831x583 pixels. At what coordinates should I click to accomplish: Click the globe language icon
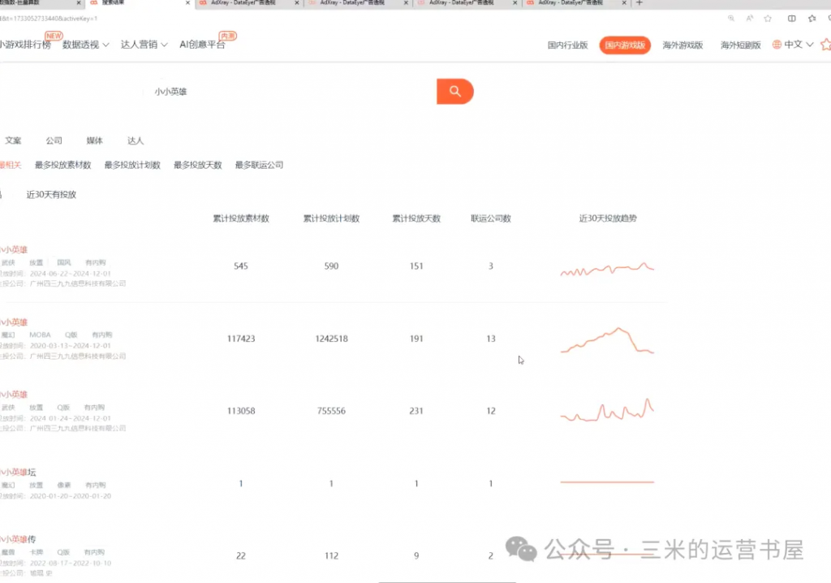coord(777,45)
